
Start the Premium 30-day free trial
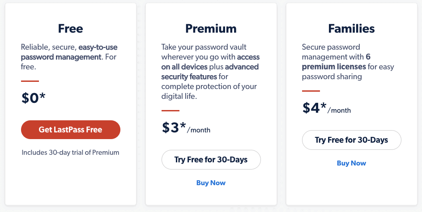coord(211,159)
